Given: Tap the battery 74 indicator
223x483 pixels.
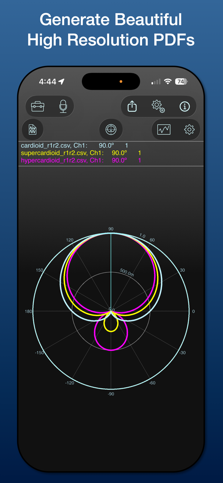Looking at the screenshot, I should (x=181, y=82).
